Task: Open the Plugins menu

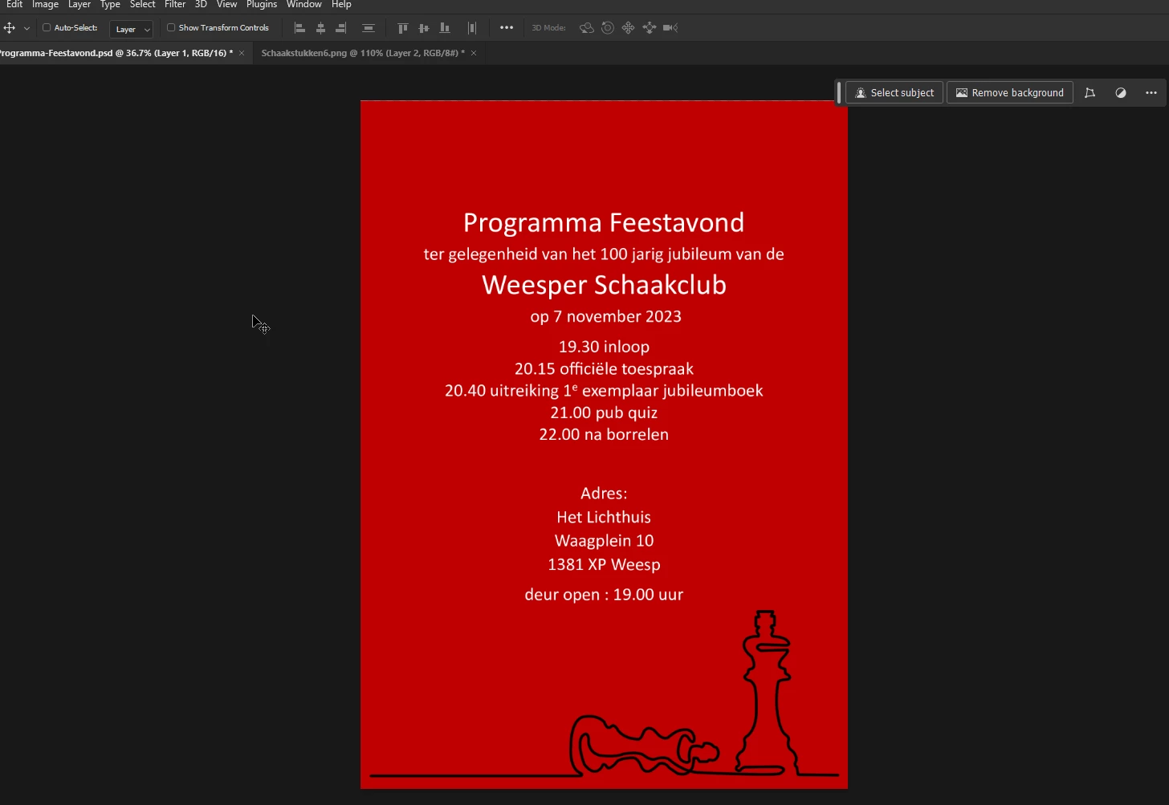Action: [262, 5]
